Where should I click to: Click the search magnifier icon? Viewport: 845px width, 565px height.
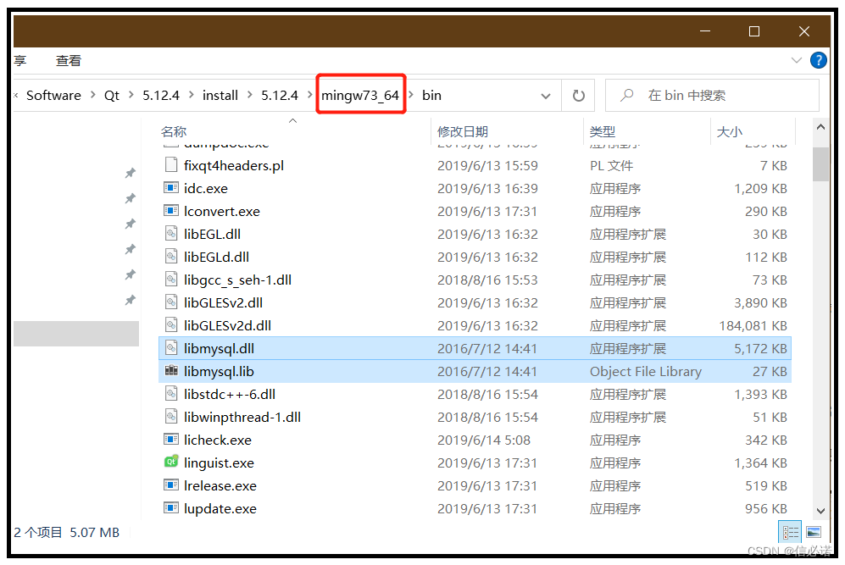pyautogui.click(x=626, y=96)
